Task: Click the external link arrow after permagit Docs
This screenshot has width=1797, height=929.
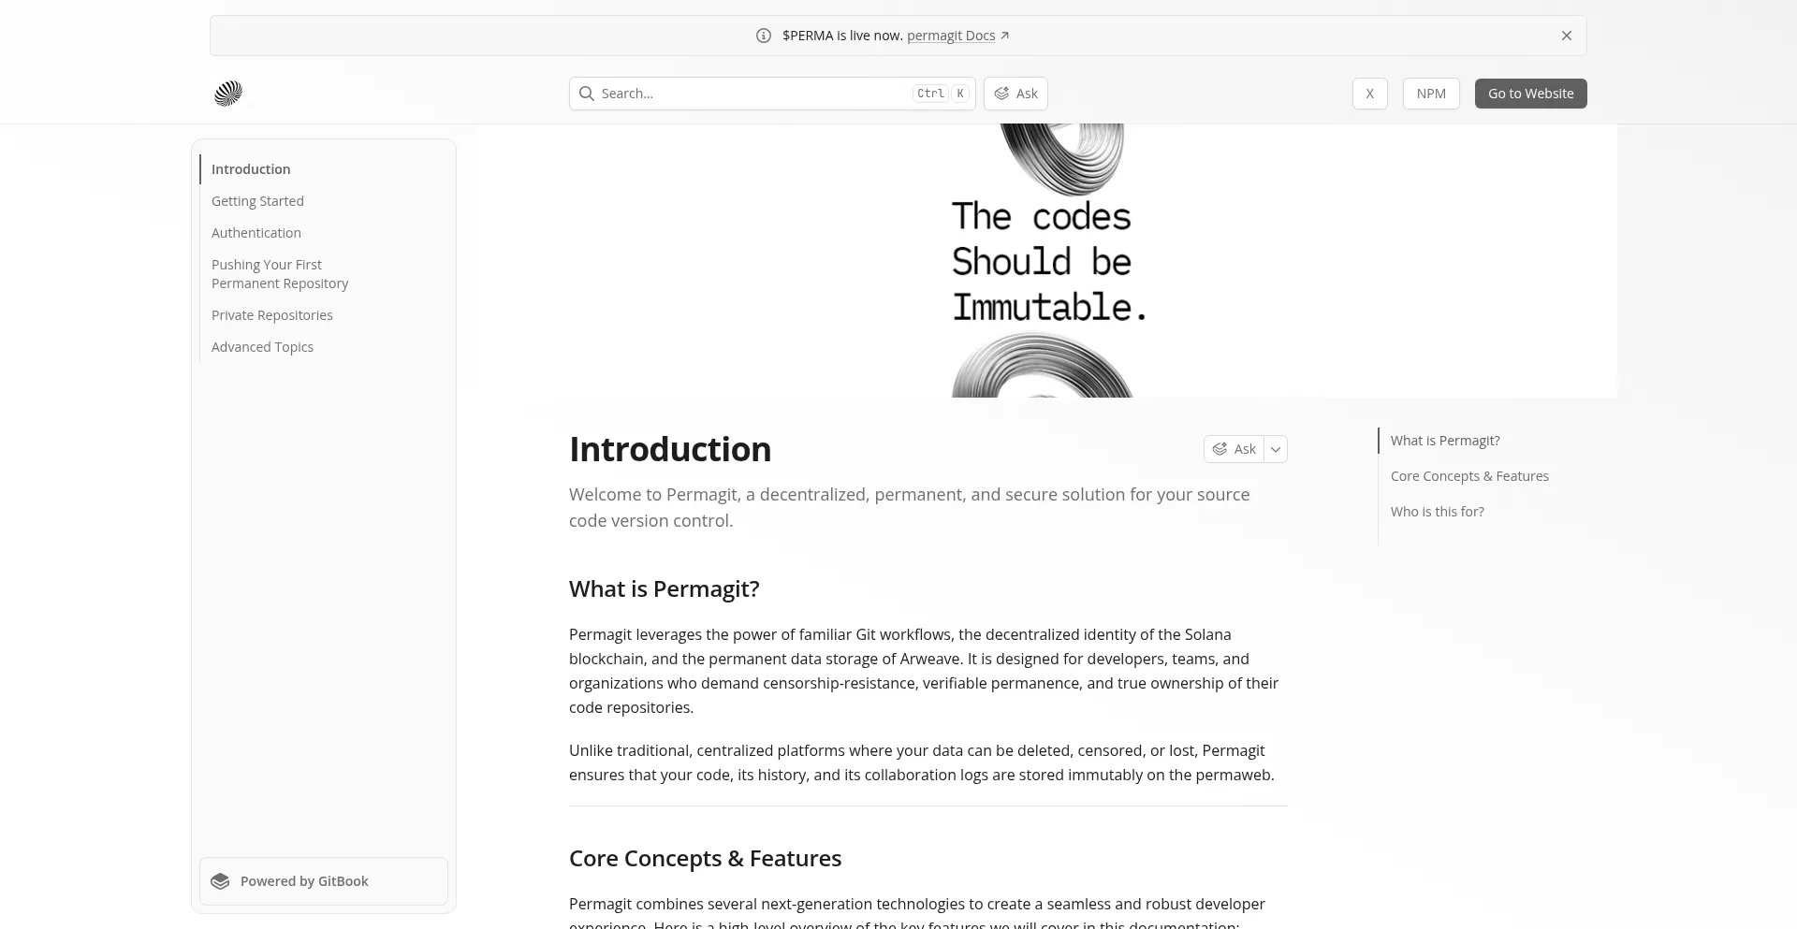Action: 1005,36
